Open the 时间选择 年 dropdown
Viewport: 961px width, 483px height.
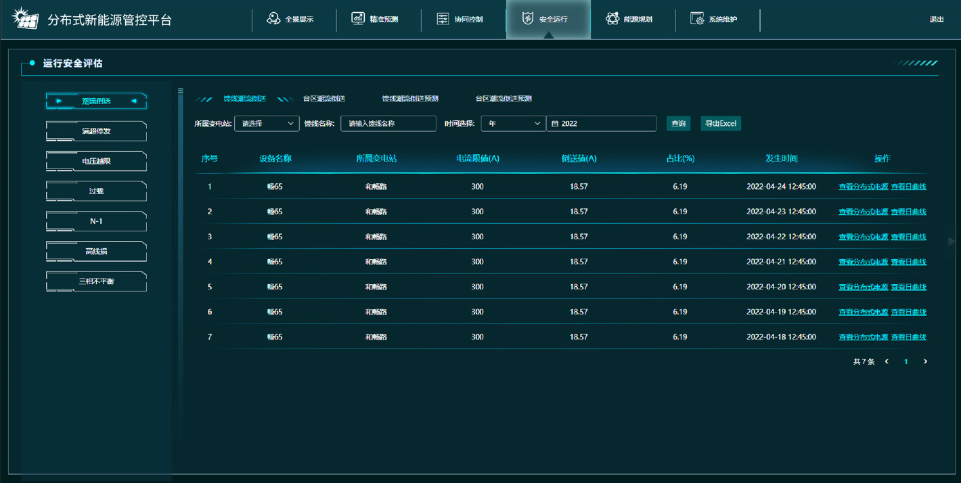pos(512,124)
